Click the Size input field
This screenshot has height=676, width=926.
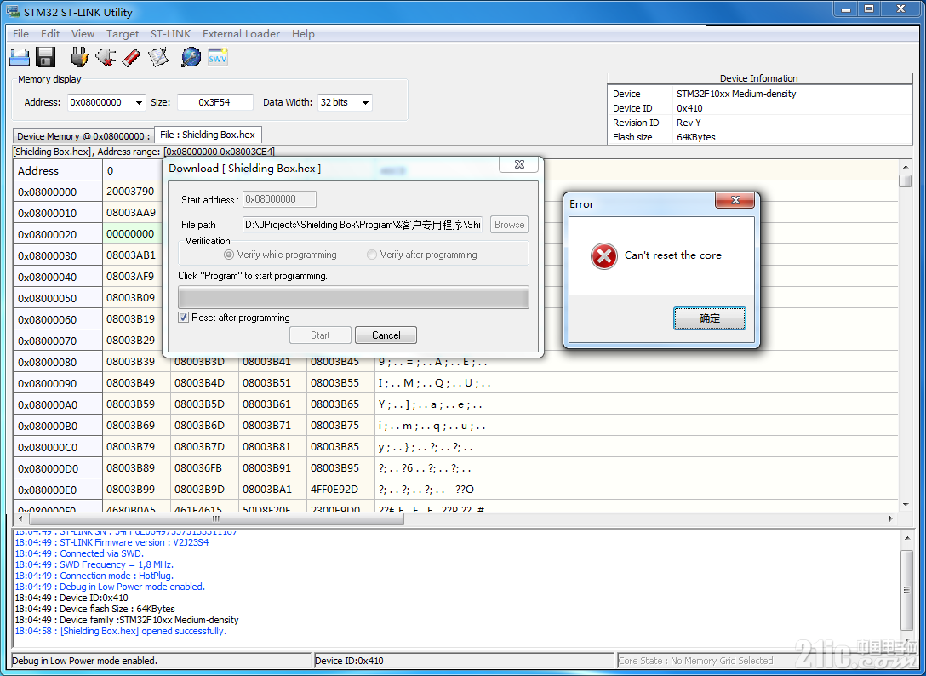215,102
